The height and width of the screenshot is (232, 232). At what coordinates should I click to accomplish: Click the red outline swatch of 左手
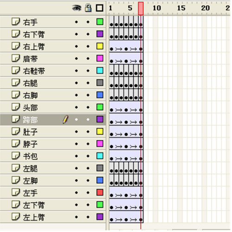click(100, 192)
